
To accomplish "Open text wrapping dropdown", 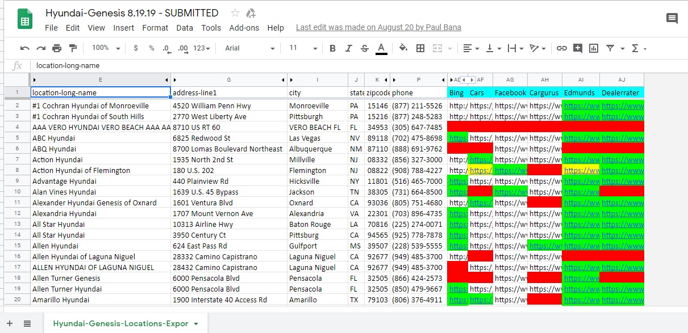I will coord(515,48).
